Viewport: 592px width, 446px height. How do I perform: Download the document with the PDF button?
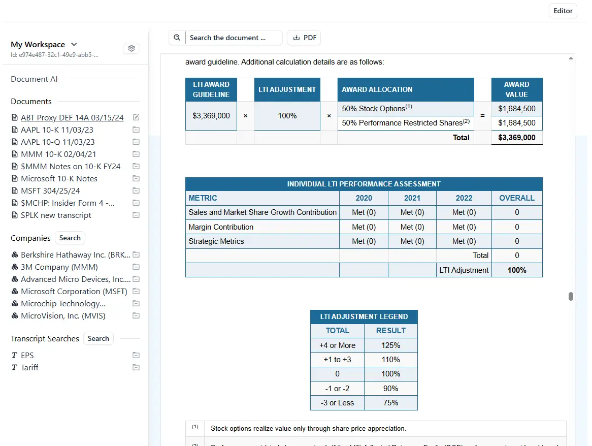[x=304, y=38]
